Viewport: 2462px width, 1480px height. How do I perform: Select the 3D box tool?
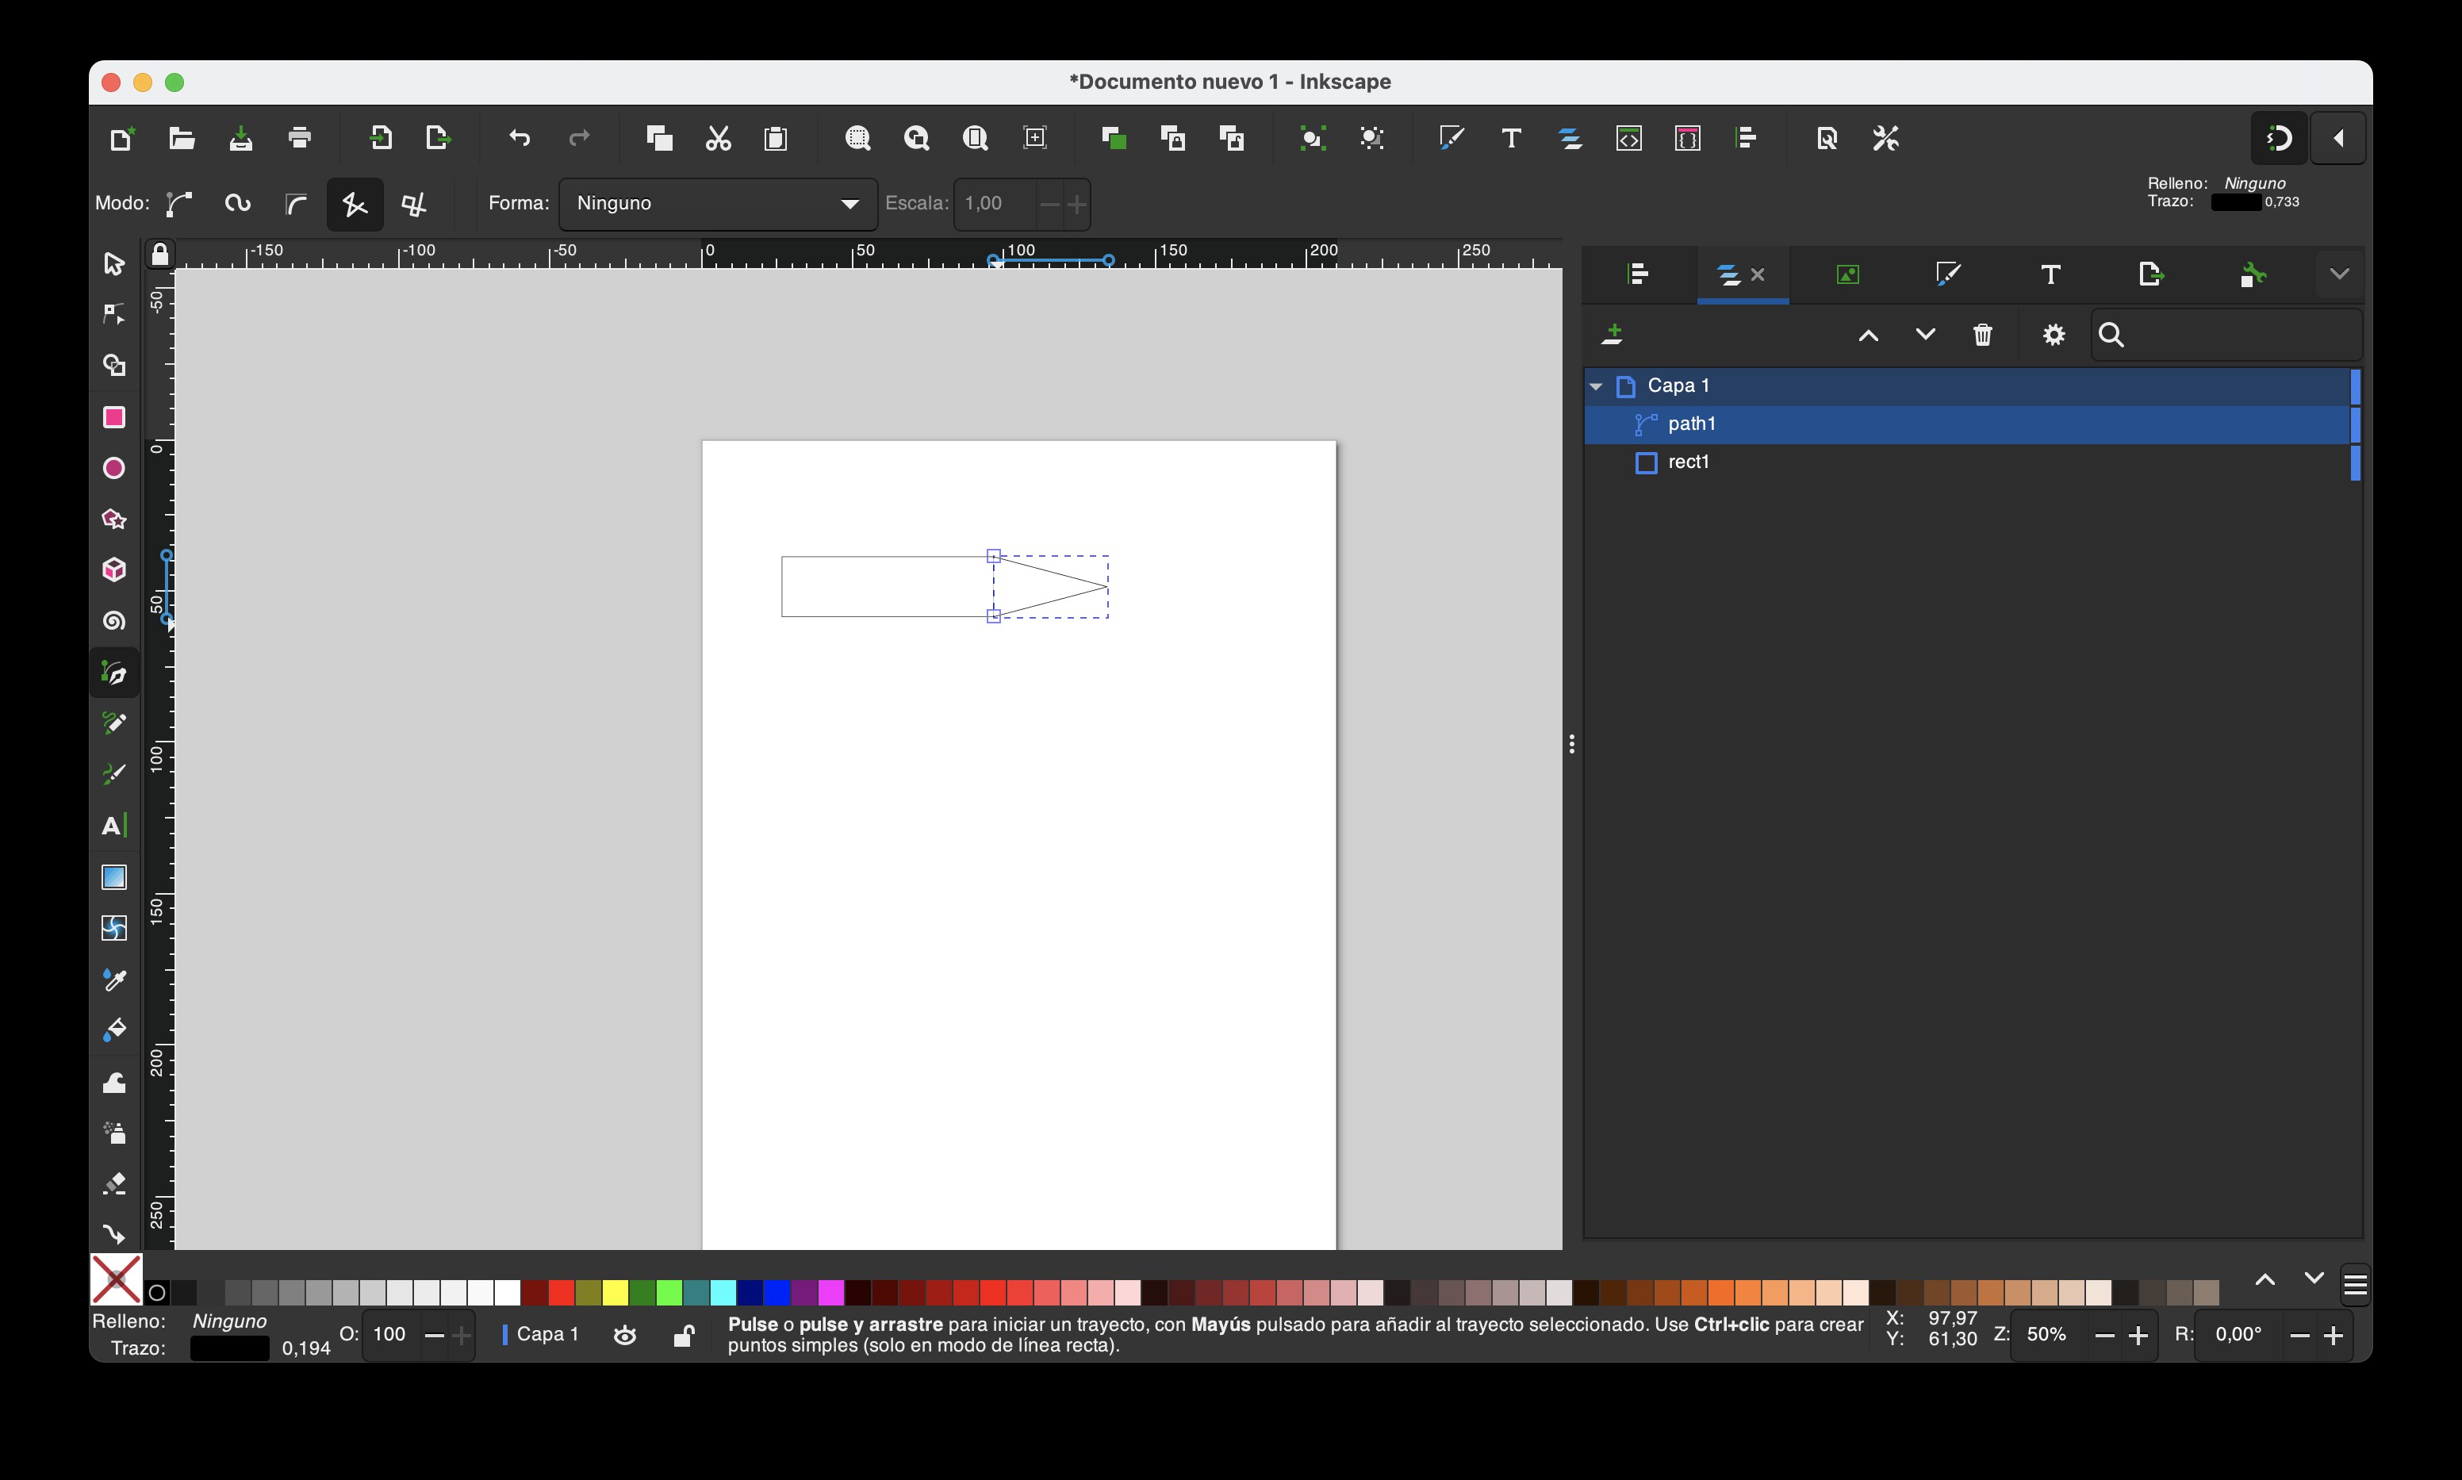point(113,570)
